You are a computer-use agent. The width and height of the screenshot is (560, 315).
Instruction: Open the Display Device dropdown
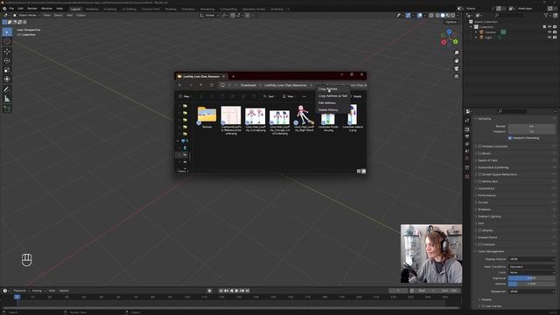[x=532, y=259]
